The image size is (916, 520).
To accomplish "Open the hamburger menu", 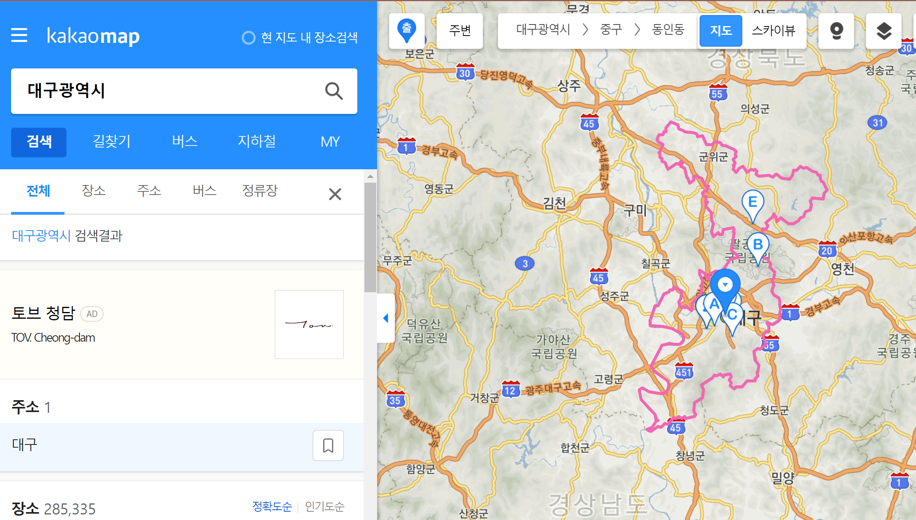I will [19, 35].
